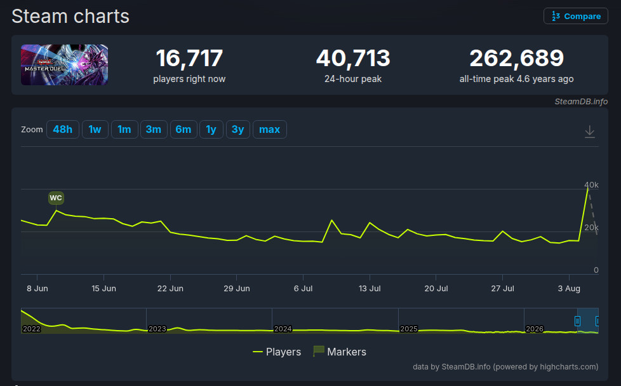Click the left navigator range handle
The height and width of the screenshot is (386, 621).
coord(577,321)
